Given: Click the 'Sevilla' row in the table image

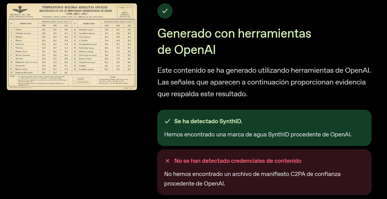Looking at the screenshot, I should tap(41, 29).
